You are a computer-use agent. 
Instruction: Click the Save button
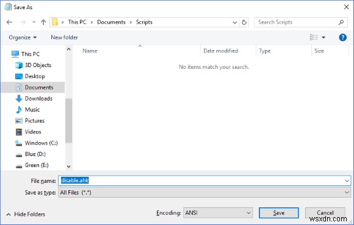(278, 213)
